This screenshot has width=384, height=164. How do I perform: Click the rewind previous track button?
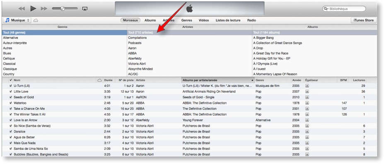click(22, 9)
